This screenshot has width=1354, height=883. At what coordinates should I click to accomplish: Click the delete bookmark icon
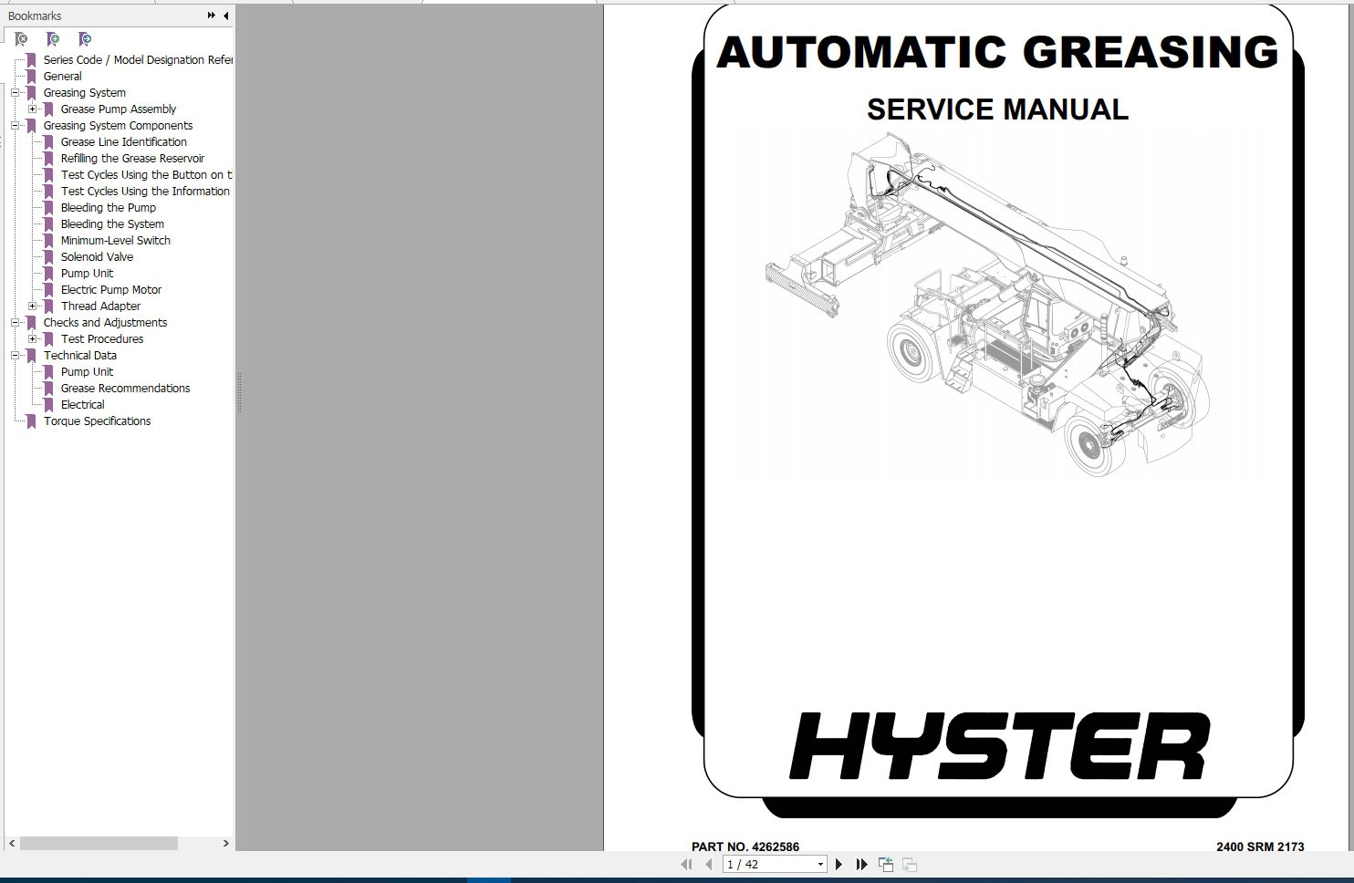[21, 39]
